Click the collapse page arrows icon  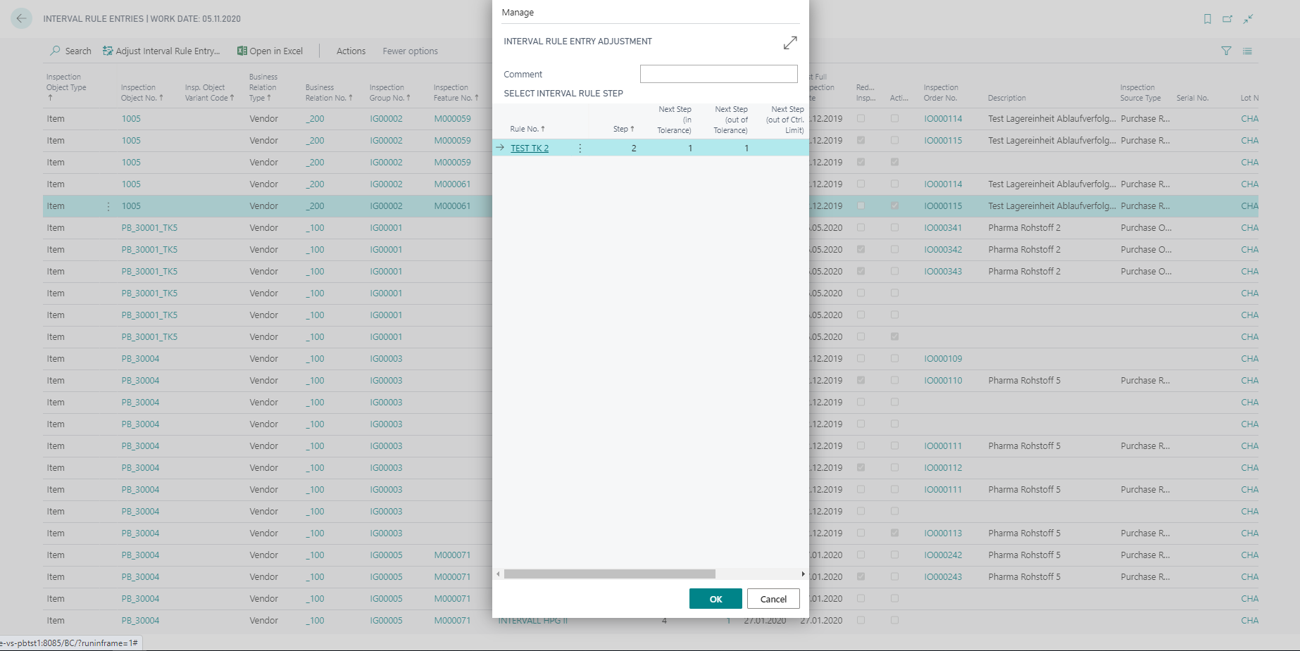(1248, 19)
